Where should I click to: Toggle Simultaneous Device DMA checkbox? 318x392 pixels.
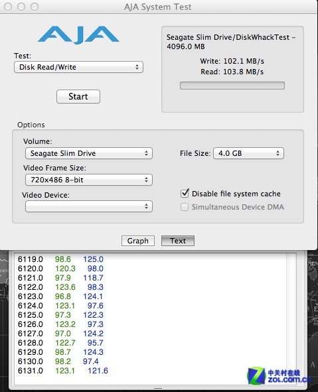[x=185, y=207]
